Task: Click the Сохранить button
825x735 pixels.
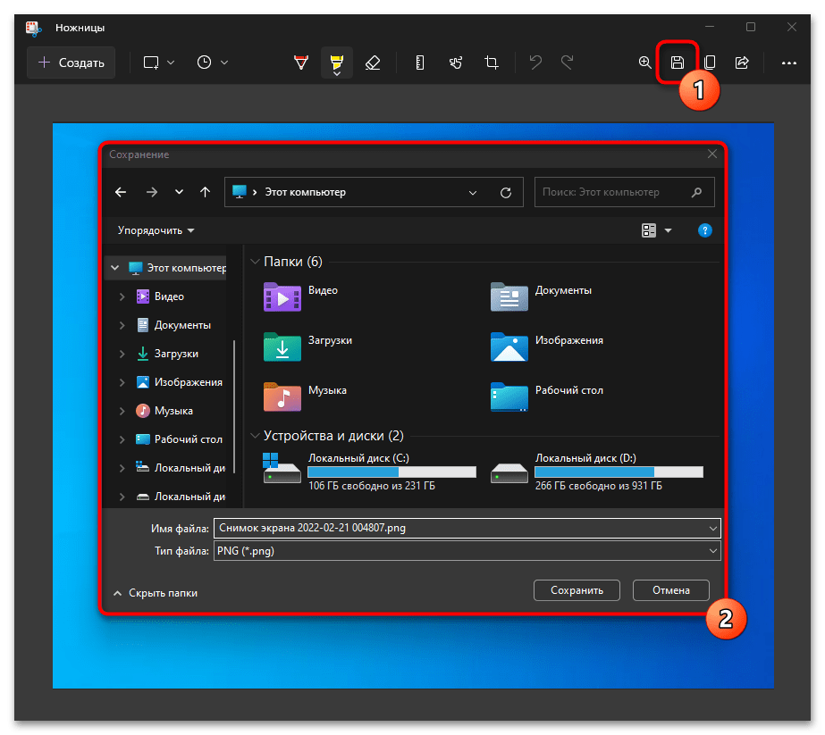Action: (x=577, y=590)
